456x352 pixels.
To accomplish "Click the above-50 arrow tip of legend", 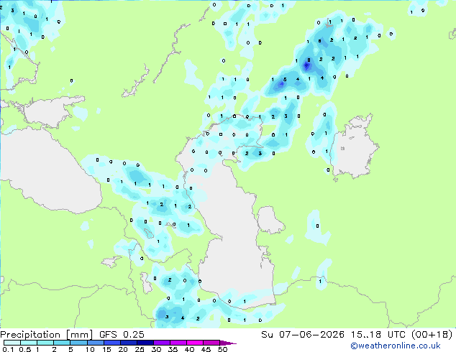I will pyautogui.click(x=228, y=343).
